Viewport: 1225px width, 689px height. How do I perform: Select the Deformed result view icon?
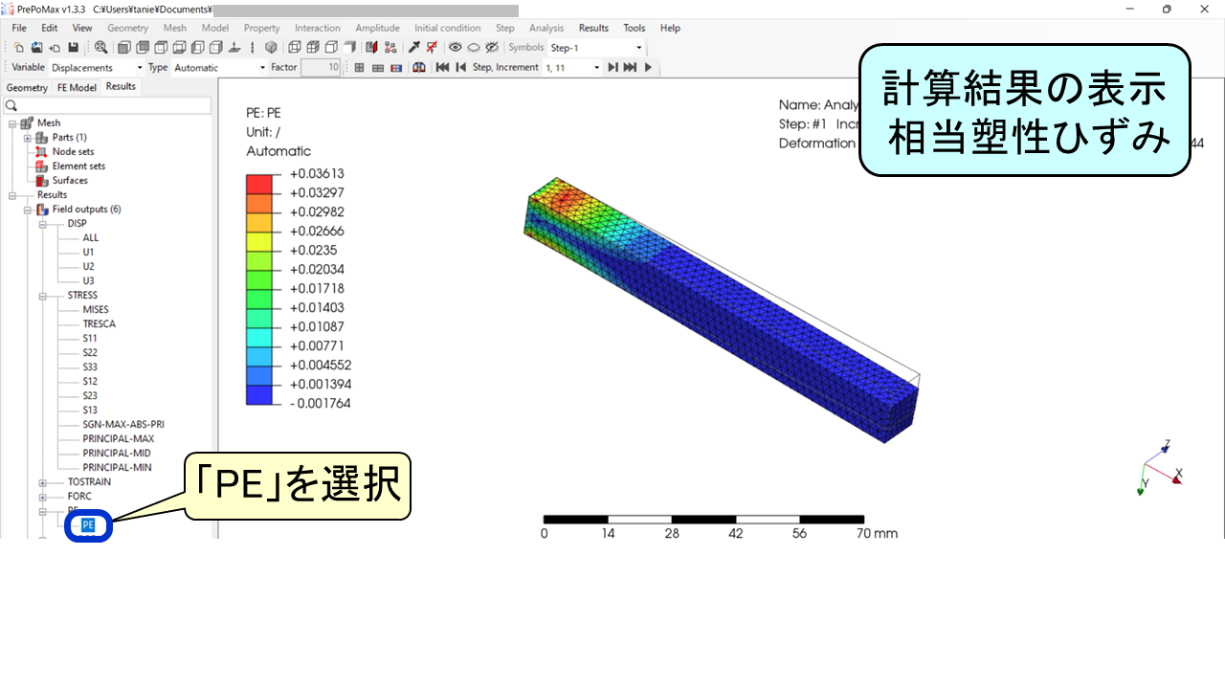pos(378,68)
